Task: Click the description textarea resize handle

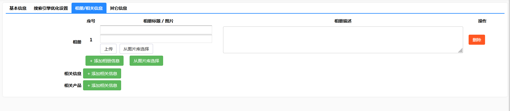Action: pyautogui.click(x=460, y=51)
